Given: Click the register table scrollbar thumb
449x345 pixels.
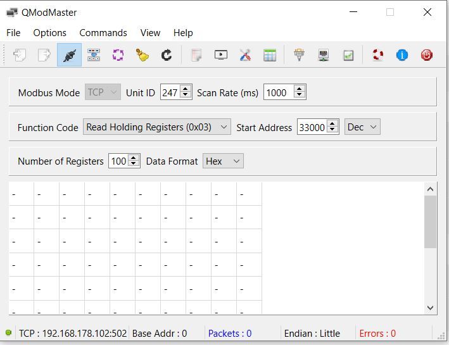Looking at the screenshot, I should [430, 222].
